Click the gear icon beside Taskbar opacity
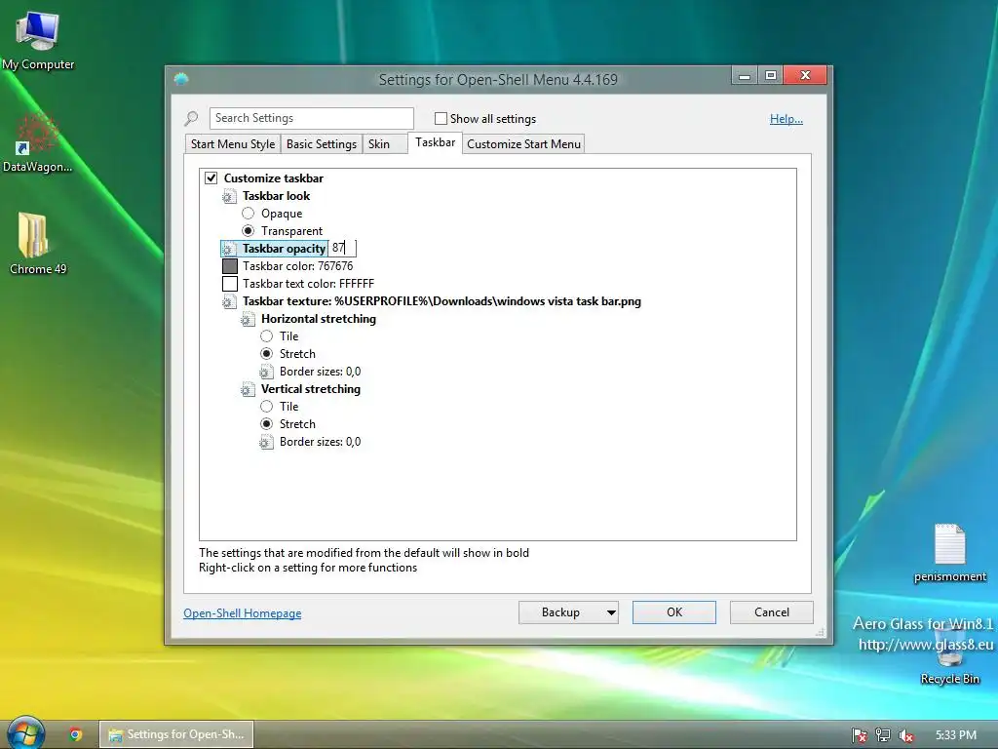This screenshot has height=749, width=998. 228,249
